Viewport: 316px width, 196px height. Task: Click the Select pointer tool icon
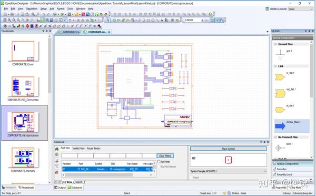tap(108, 20)
